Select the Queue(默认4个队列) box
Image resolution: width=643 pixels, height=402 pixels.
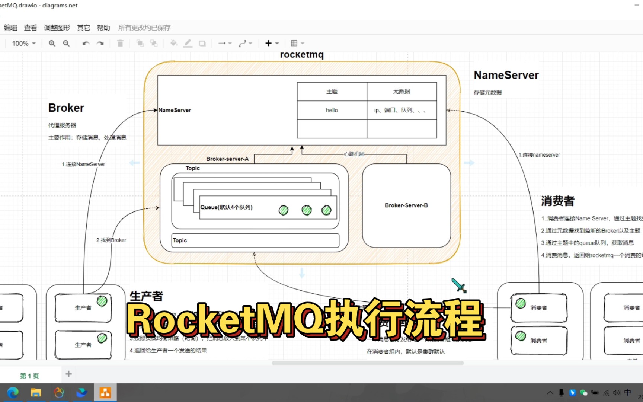(x=268, y=207)
